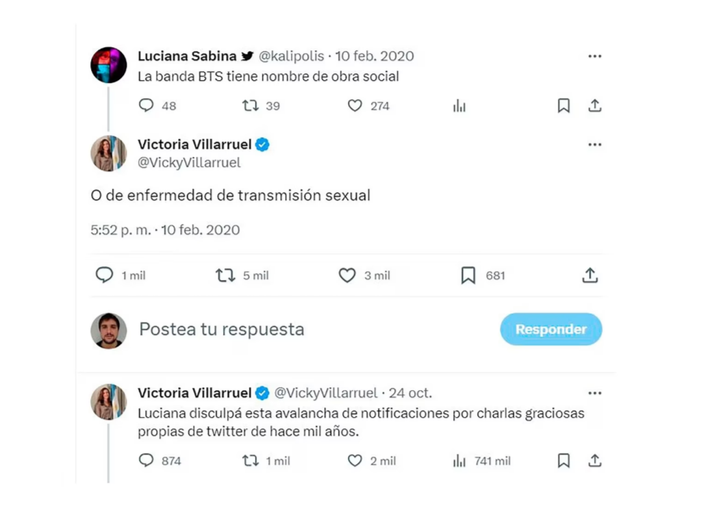Retweet the main tweet with 5 mil retweets
This screenshot has height=523, width=706.
[x=225, y=275]
